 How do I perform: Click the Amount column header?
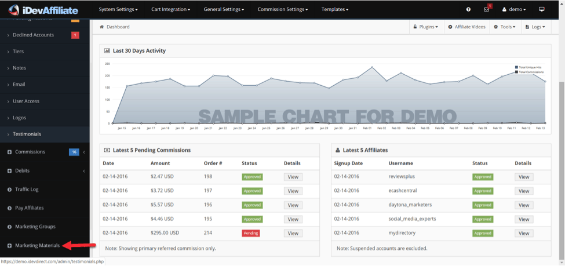click(160, 163)
